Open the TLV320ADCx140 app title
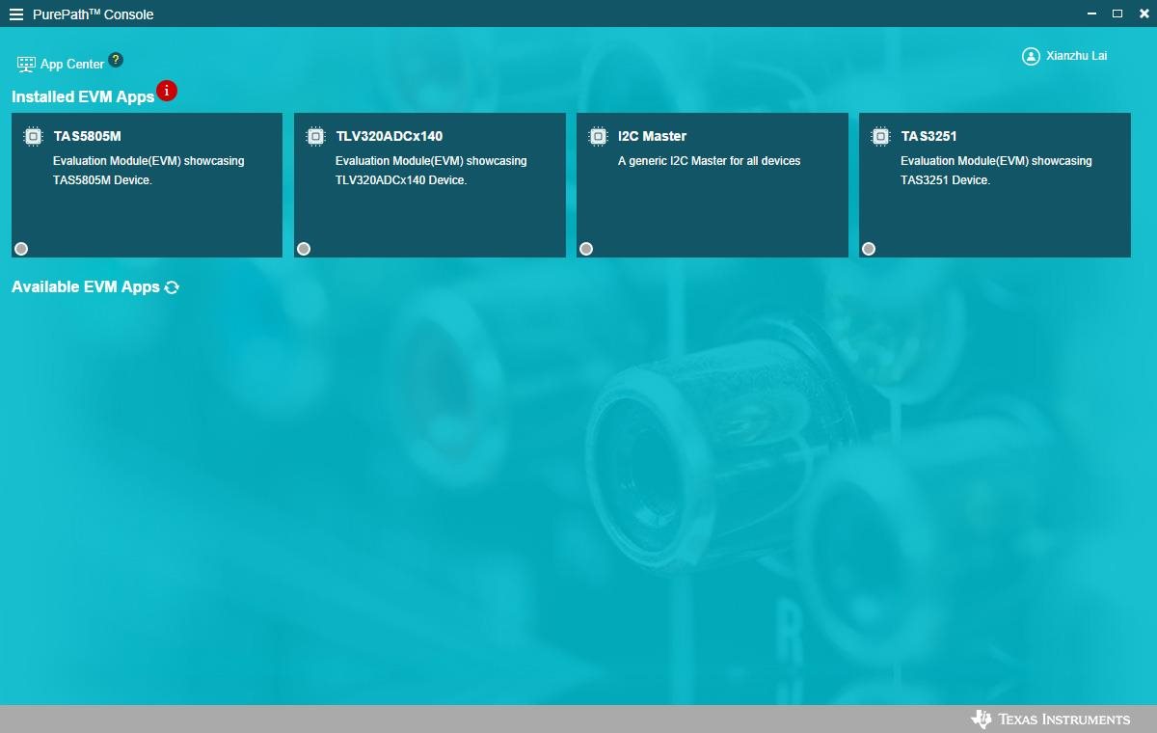 [390, 136]
